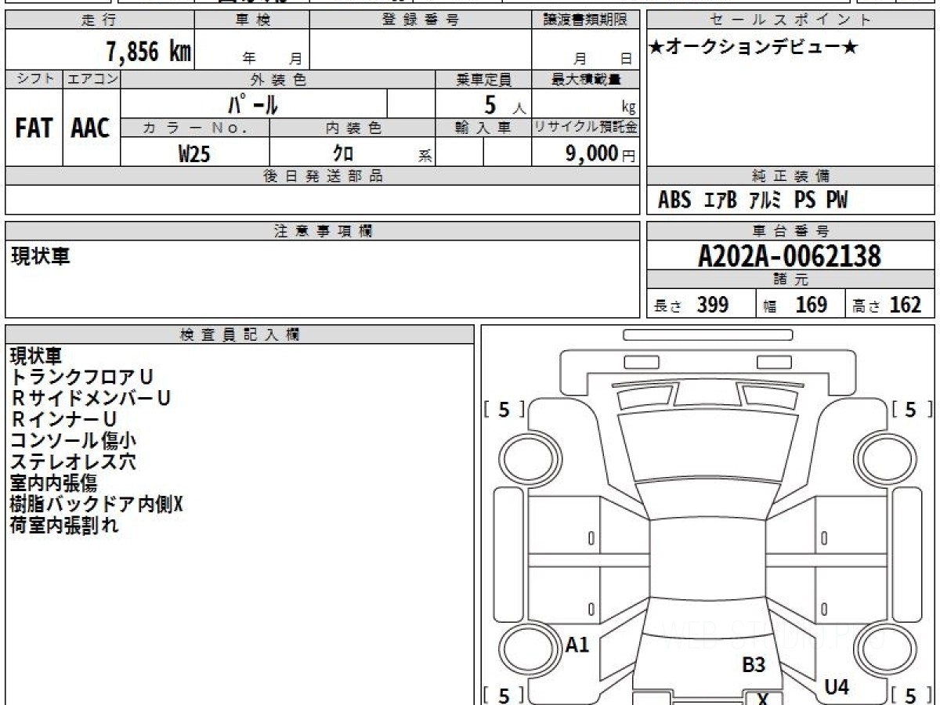Click the AAC air conditioner cell
This screenshot has height=705, width=940.
pyautogui.click(x=91, y=128)
